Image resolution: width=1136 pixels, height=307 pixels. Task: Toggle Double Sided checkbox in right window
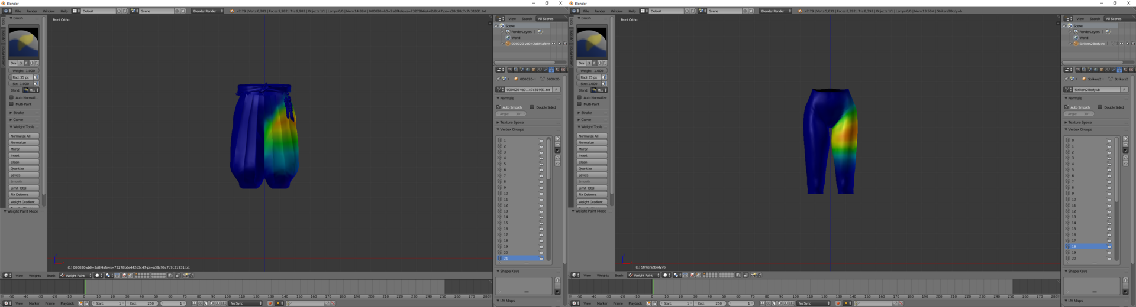[1100, 107]
